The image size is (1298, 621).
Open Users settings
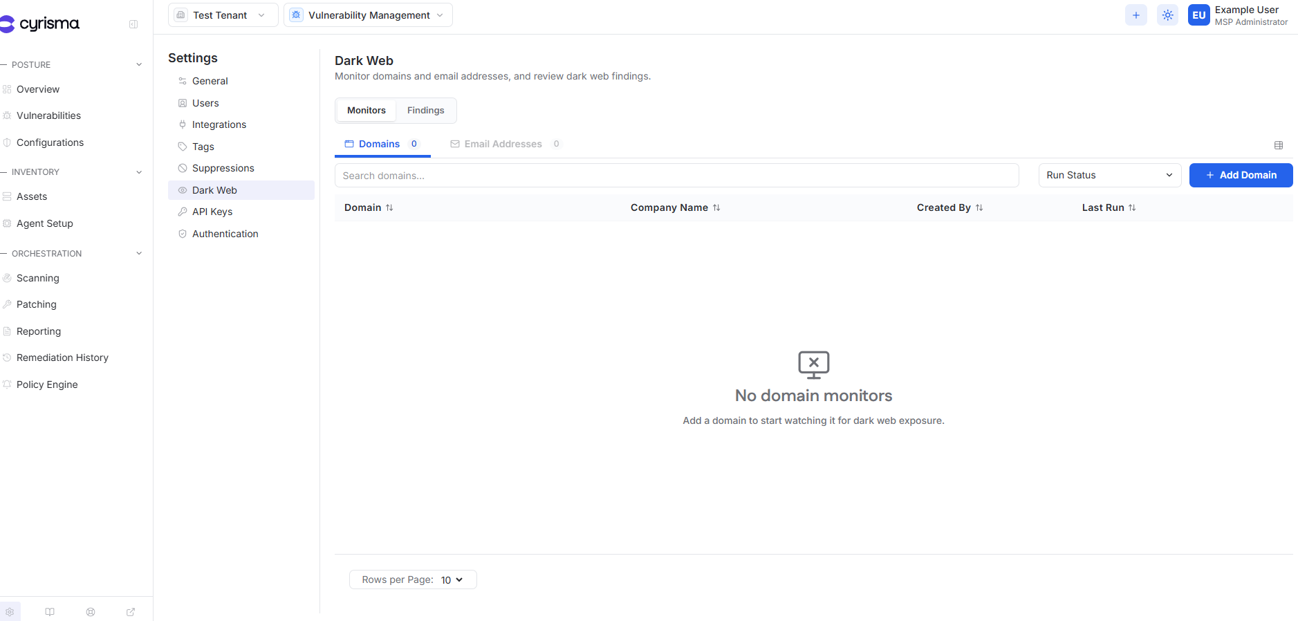241,103
